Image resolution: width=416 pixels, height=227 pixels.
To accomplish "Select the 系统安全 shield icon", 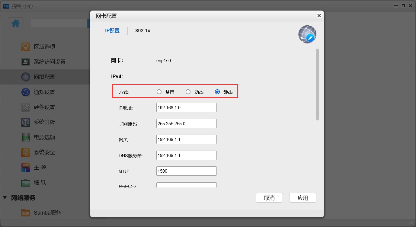I will point(26,152).
